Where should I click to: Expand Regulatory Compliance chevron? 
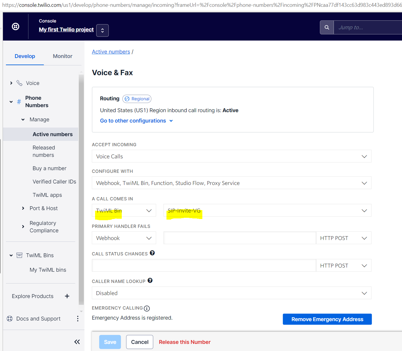[23, 227]
